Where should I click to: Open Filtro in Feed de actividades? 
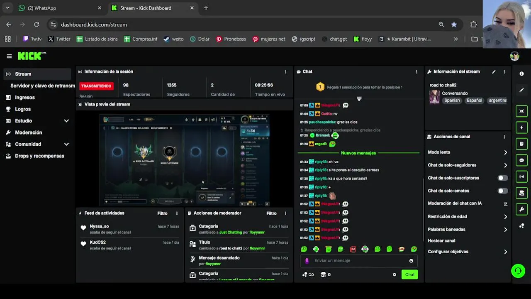(x=162, y=213)
